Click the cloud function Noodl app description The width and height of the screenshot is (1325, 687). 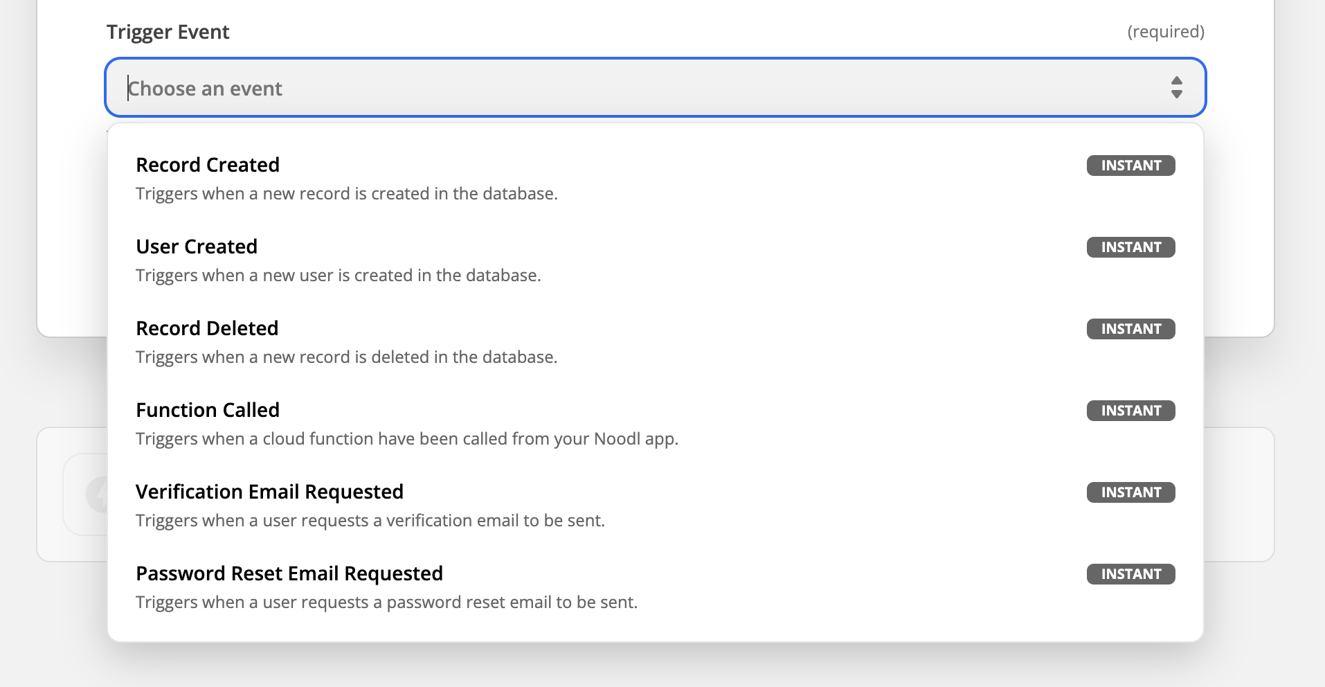click(407, 439)
